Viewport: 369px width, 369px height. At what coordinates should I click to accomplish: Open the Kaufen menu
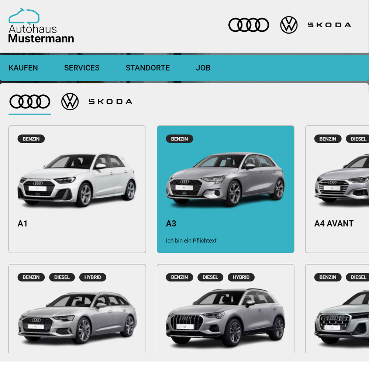tap(23, 68)
